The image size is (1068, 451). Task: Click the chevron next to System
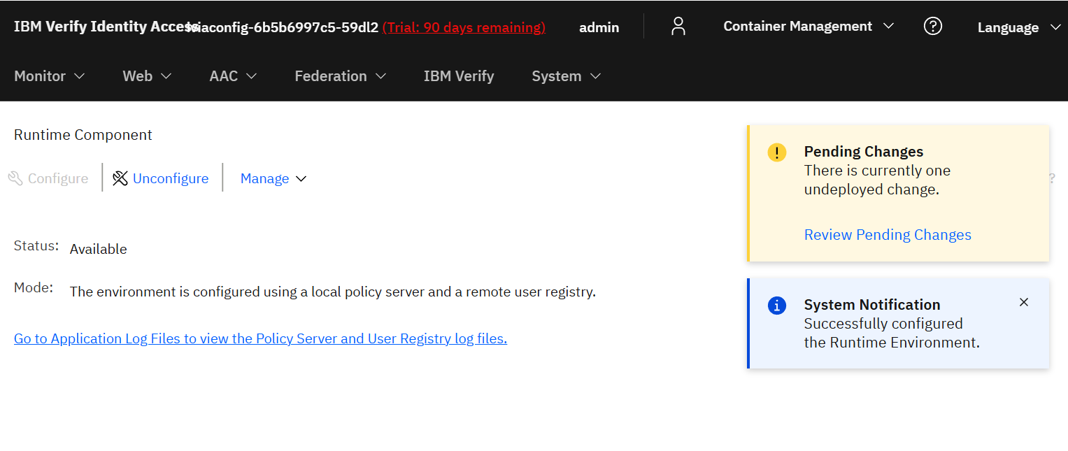595,76
